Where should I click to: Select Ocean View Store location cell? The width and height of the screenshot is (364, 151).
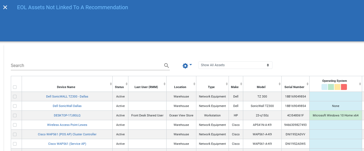[x=181, y=115]
